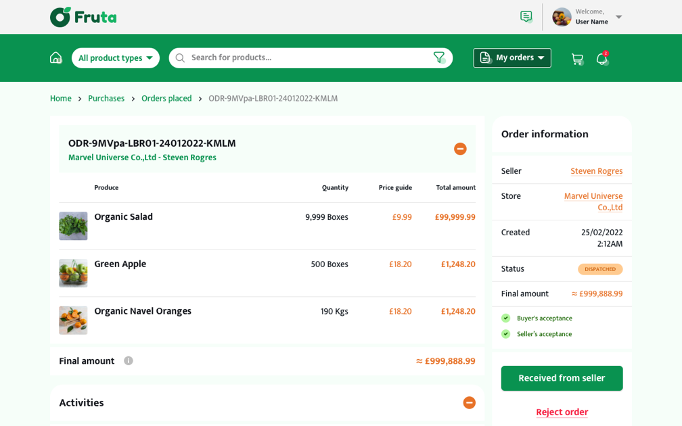Image resolution: width=682 pixels, height=426 pixels.
Task: Go to home via house icon
Action: [x=55, y=58]
